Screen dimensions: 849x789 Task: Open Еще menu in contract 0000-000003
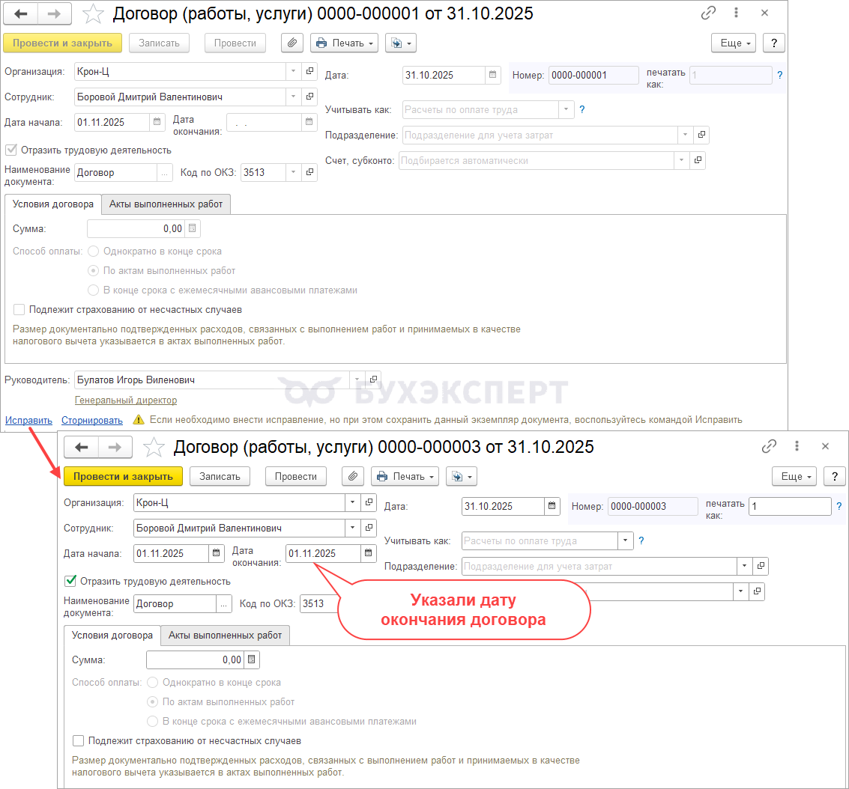click(794, 476)
